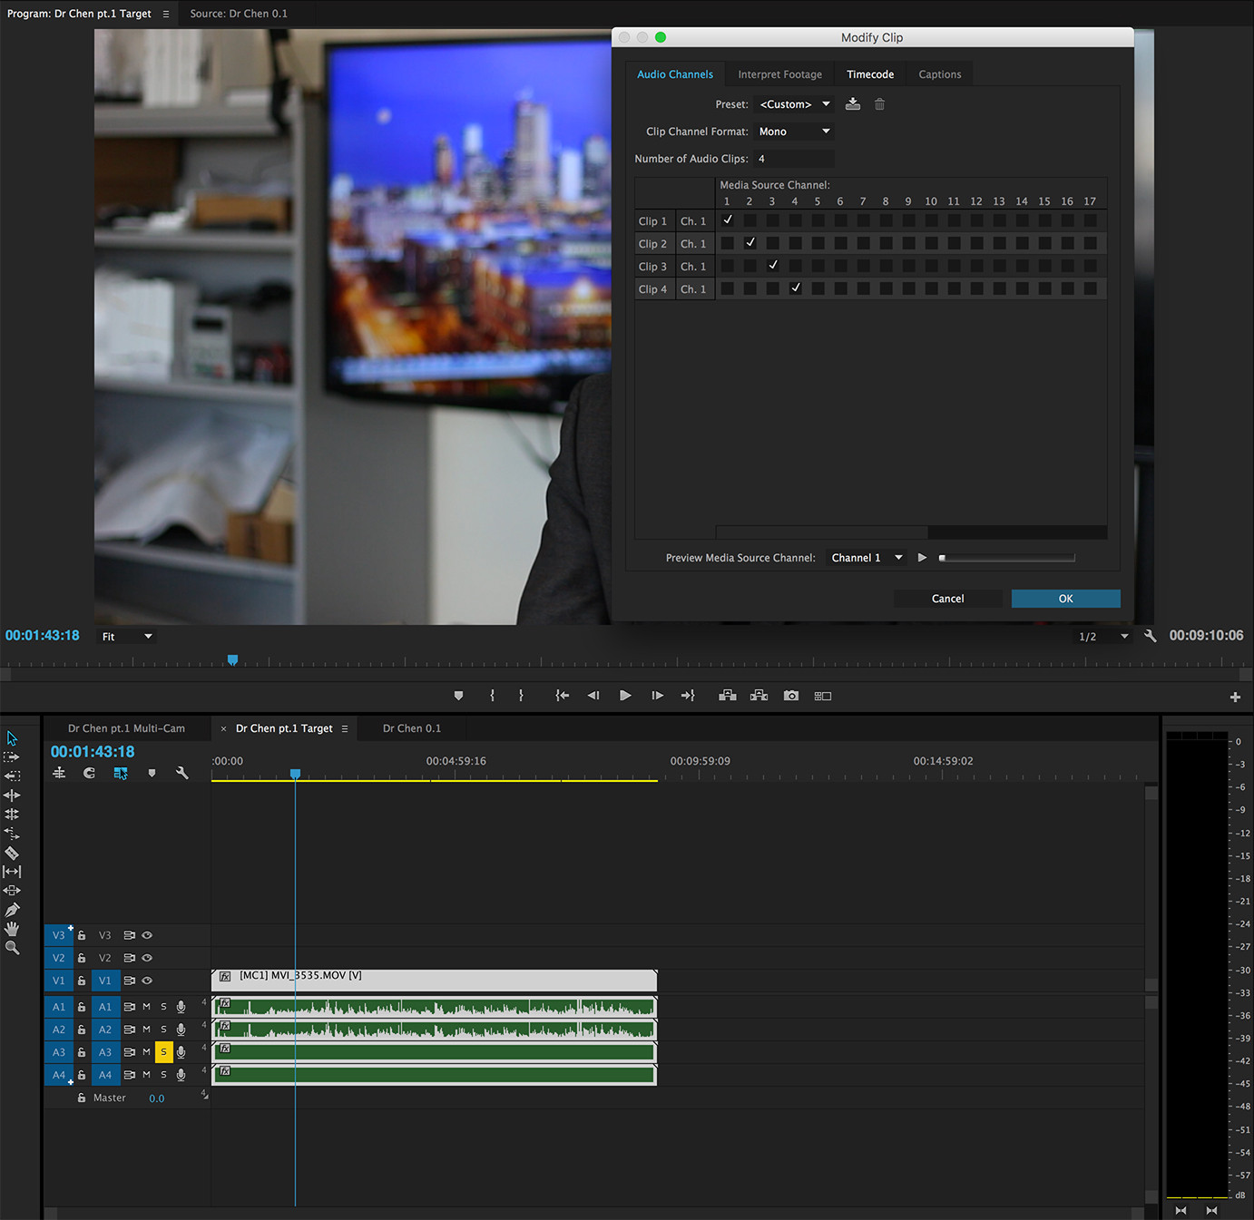Switch to the Dr Chen 0.1 timeline tab
This screenshot has height=1220, width=1254.
411,728
